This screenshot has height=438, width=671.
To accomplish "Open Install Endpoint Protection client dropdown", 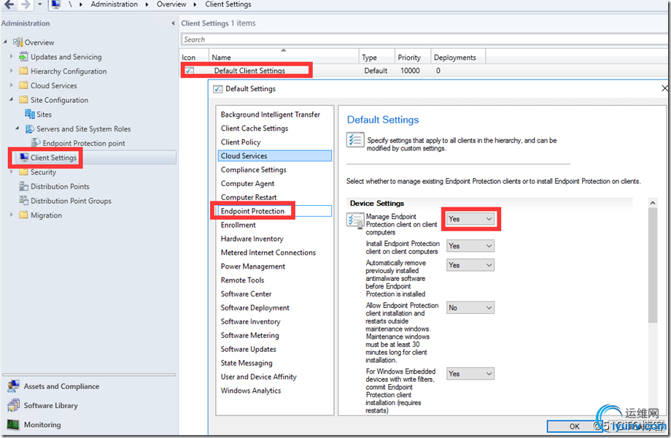I will tap(470, 246).
